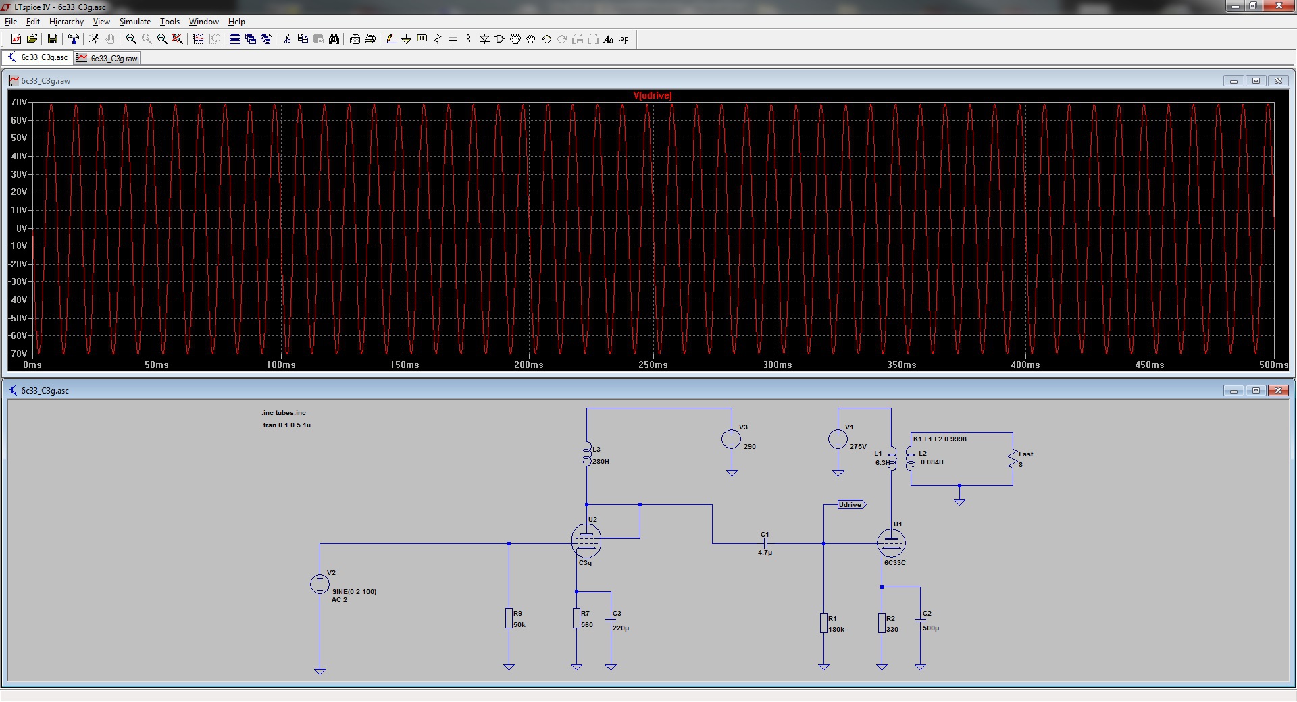Select the Capacitor component tool
Screen dimensions: 1297x702
453,39
